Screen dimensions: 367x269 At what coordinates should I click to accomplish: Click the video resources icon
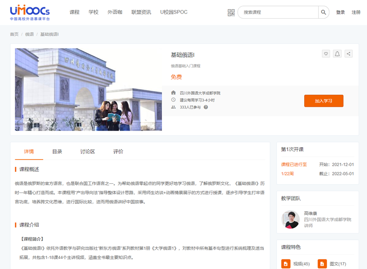coord(286,264)
